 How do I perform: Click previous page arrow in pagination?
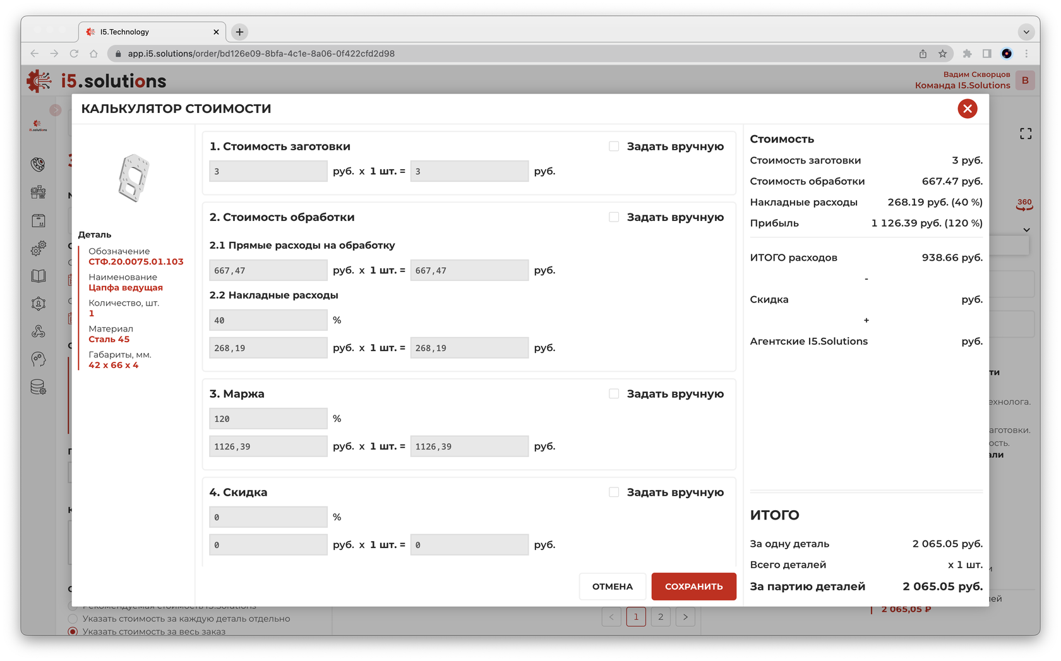tap(611, 617)
